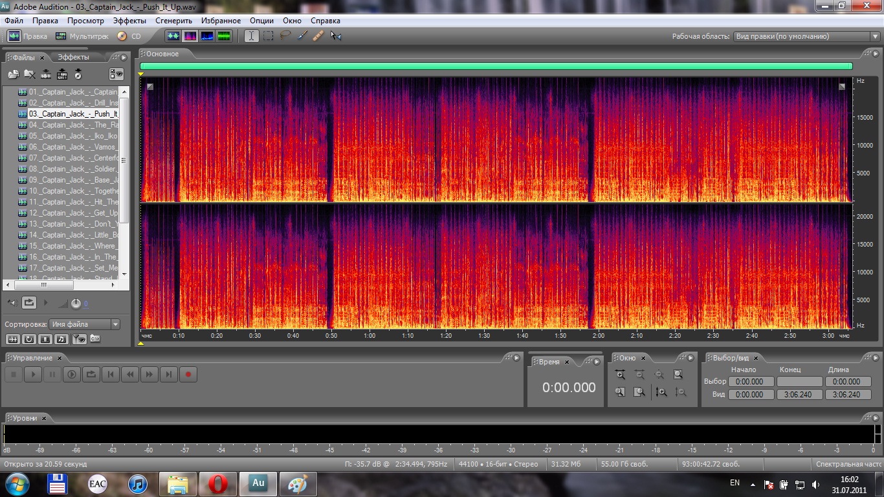Toggle Loop playback in Управление panel
The width and height of the screenshot is (884, 497).
pyautogui.click(x=91, y=374)
